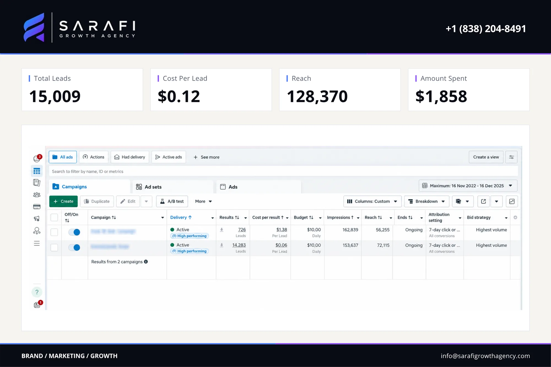Click Create a view button
The width and height of the screenshot is (551, 367).
point(486,157)
